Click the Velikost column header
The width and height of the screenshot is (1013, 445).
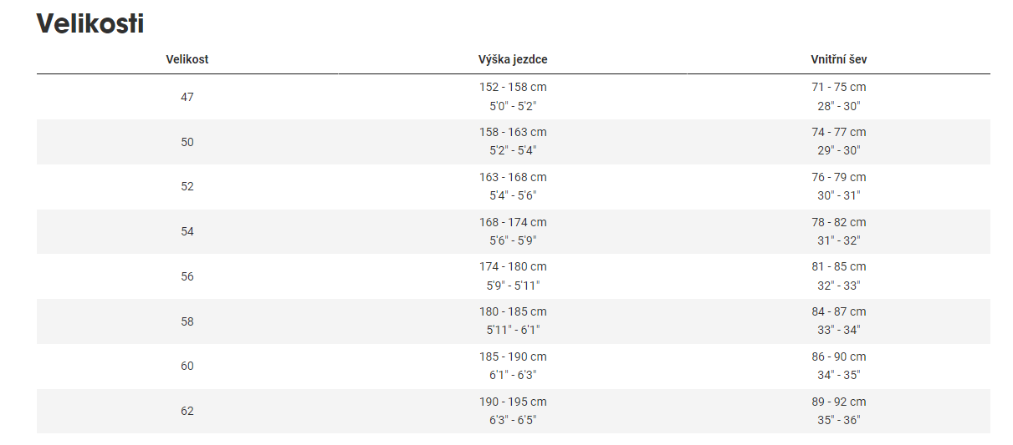[187, 59]
